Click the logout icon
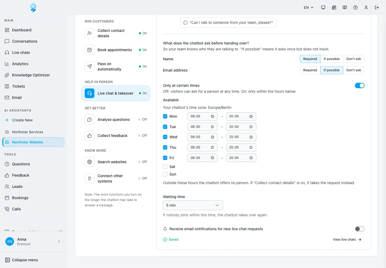386x268 pixels. (x=377, y=8)
